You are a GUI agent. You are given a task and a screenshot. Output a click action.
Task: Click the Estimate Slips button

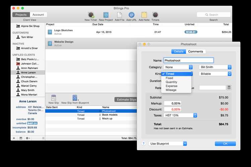click(126, 100)
